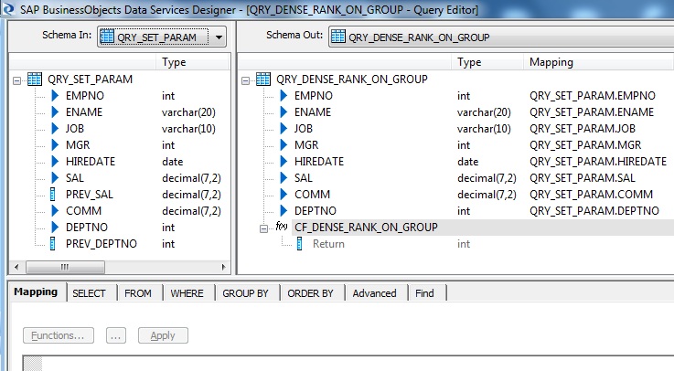This screenshot has width=674, height=371.
Task: Click the input schema horizontal scrollbar thumb
Action: [65, 267]
